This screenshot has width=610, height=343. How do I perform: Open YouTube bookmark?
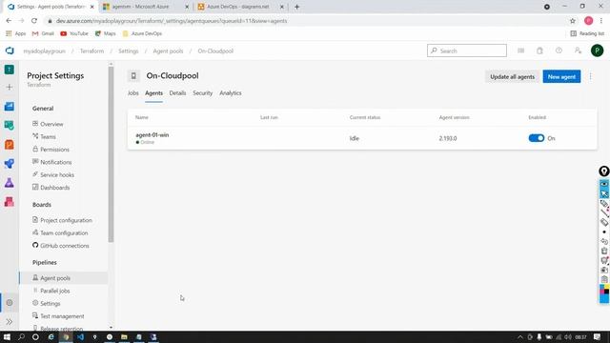74,34
